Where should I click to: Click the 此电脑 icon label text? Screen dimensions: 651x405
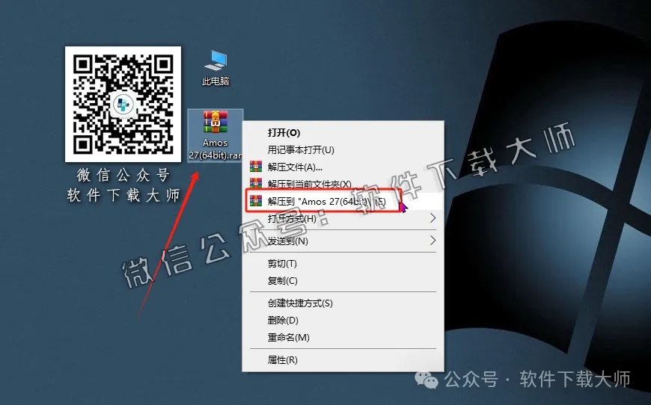[216, 81]
